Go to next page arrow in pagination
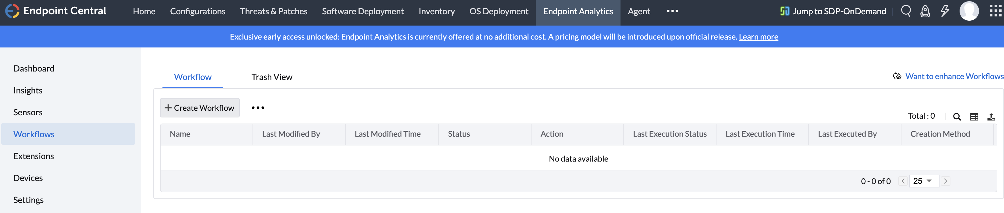The image size is (1004, 213). (945, 181)
